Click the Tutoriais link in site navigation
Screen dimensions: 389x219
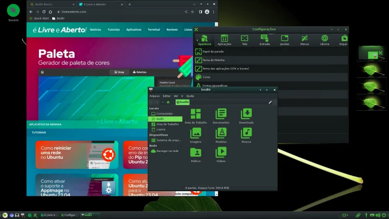point(113,30)
